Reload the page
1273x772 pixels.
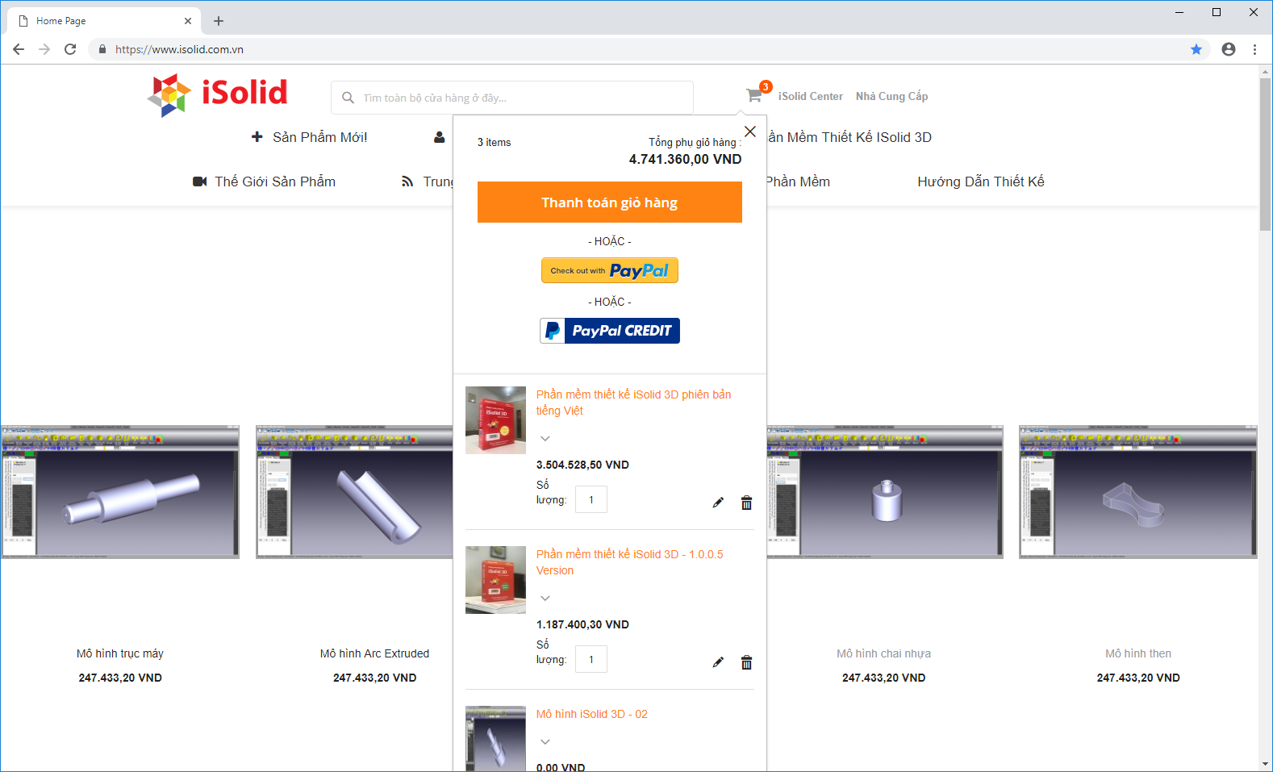pyautogui.click(x=70, y=49)
